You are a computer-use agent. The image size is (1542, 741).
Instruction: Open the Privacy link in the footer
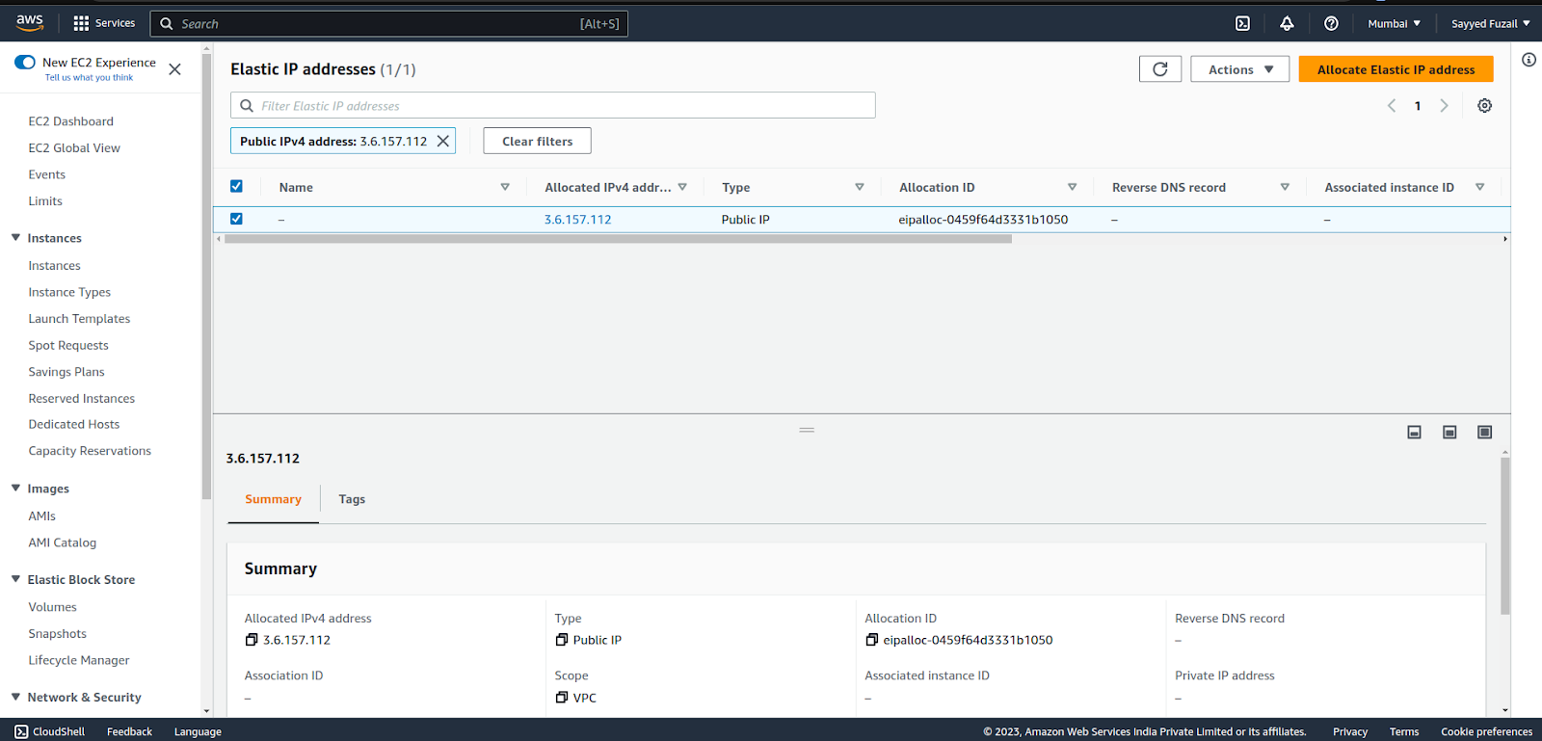(1349, 732)
